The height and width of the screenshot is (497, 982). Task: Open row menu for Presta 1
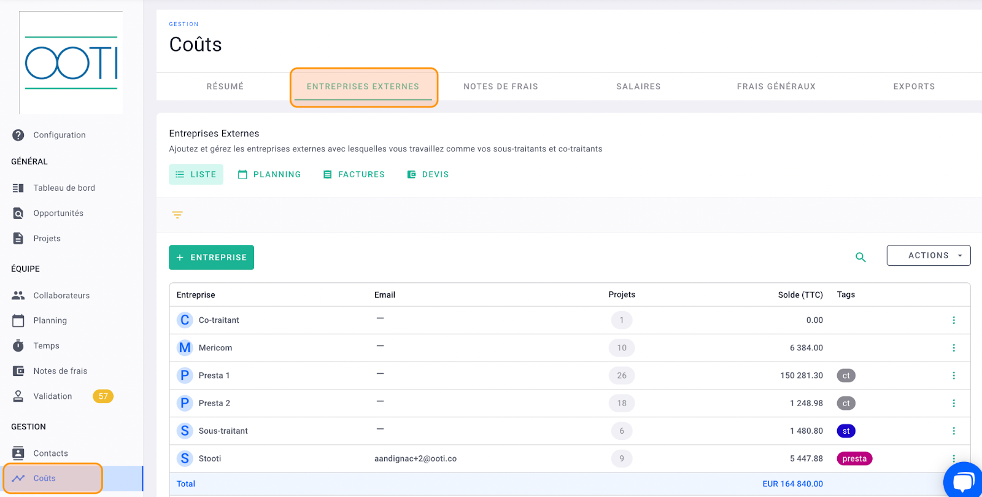coord(954,376)
